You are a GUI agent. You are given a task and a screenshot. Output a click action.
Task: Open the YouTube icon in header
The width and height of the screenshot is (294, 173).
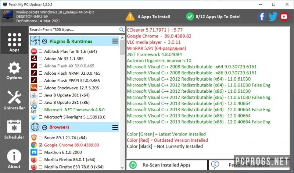pos(284,17)
